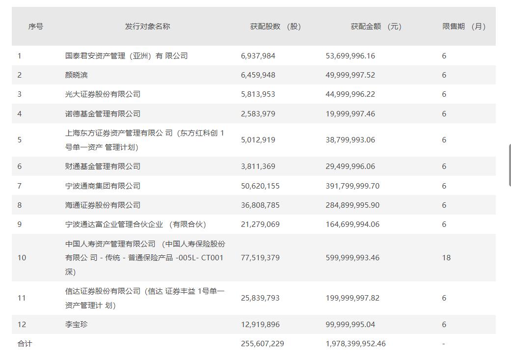Click amount 49,999,997.52

(x=350, y=75)
